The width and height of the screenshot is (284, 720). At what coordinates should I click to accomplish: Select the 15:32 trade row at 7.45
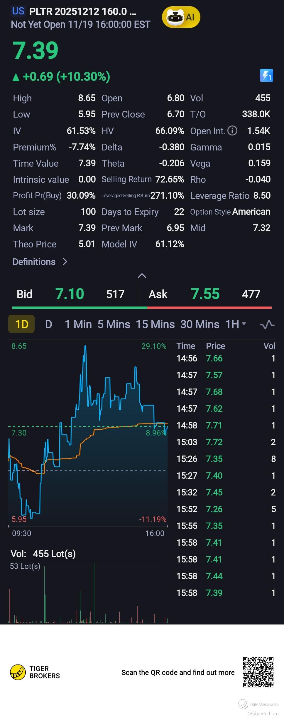point(226,492)
